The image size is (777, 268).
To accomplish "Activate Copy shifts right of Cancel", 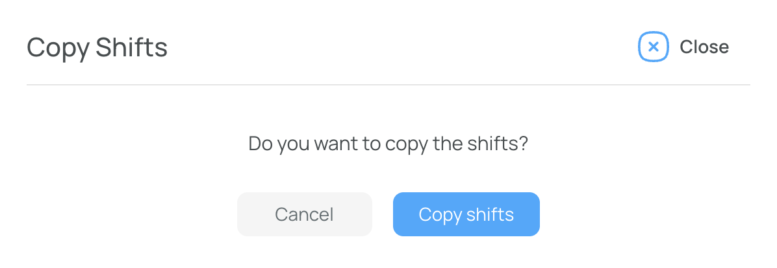I will tap(466, 214).
